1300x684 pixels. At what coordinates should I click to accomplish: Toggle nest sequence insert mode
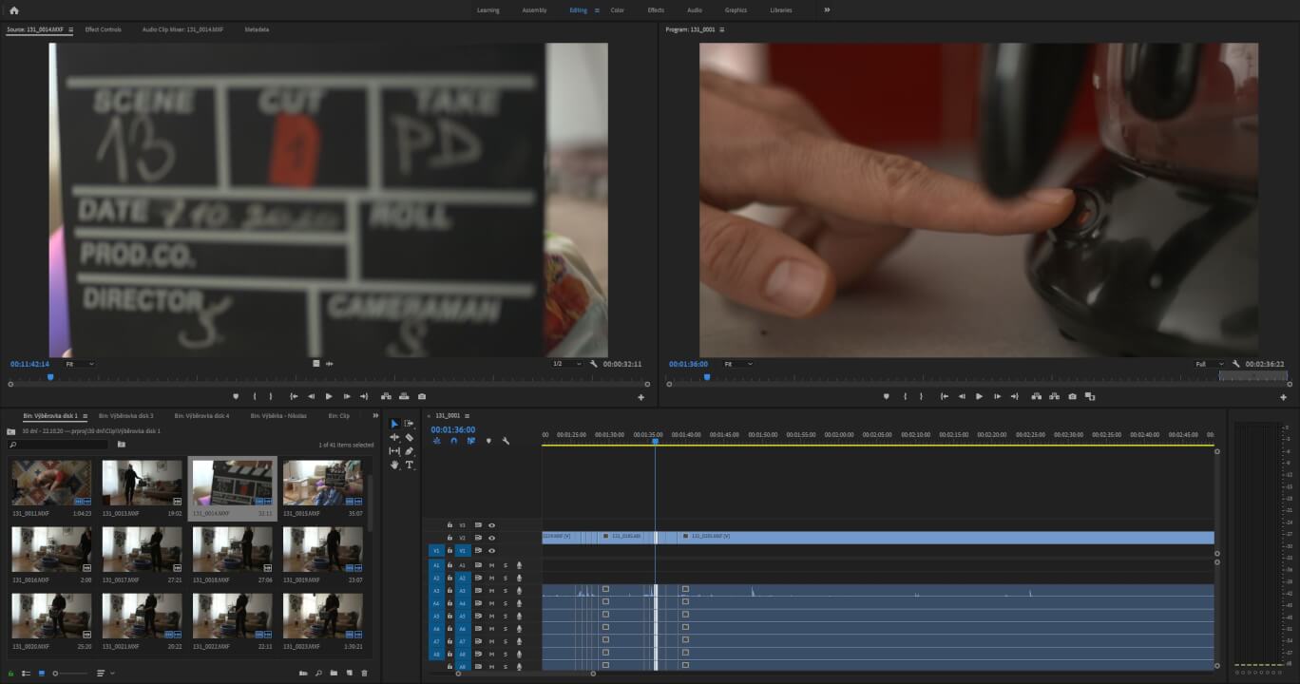click(436, 441)
